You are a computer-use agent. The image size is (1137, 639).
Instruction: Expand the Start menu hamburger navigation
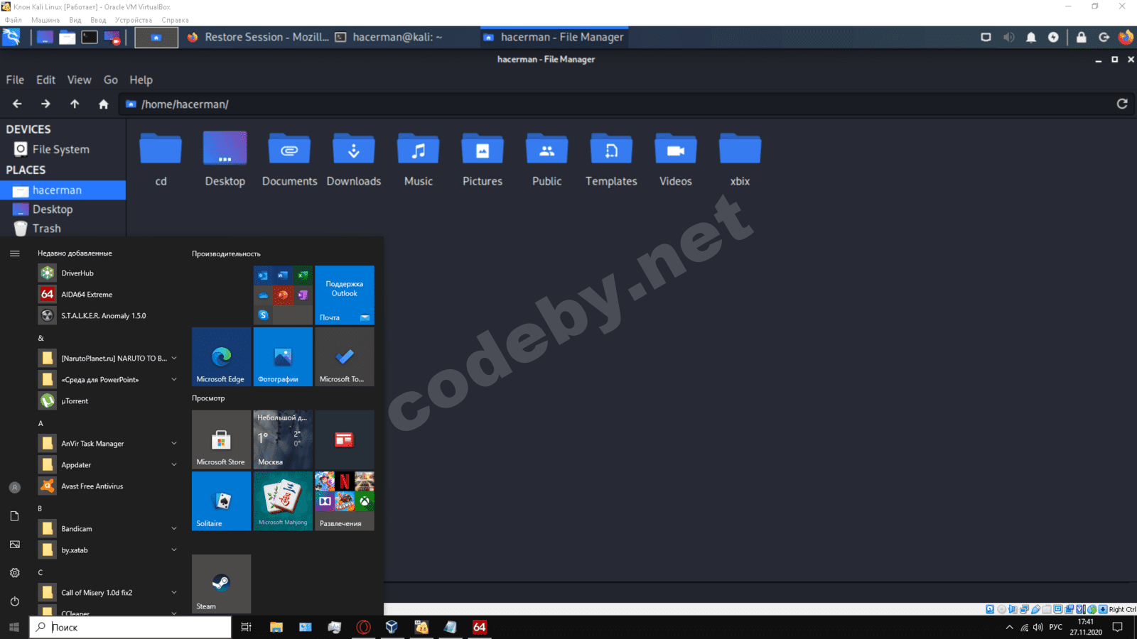(14, 253)
